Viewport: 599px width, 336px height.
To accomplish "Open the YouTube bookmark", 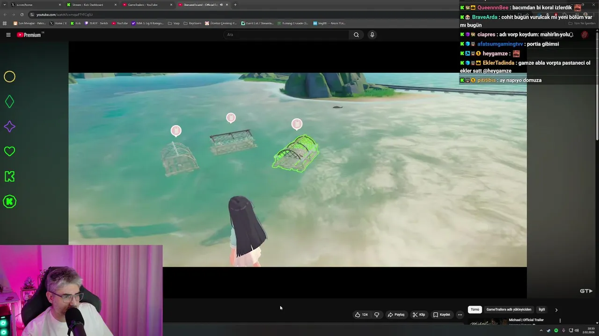I will point(120,23).
